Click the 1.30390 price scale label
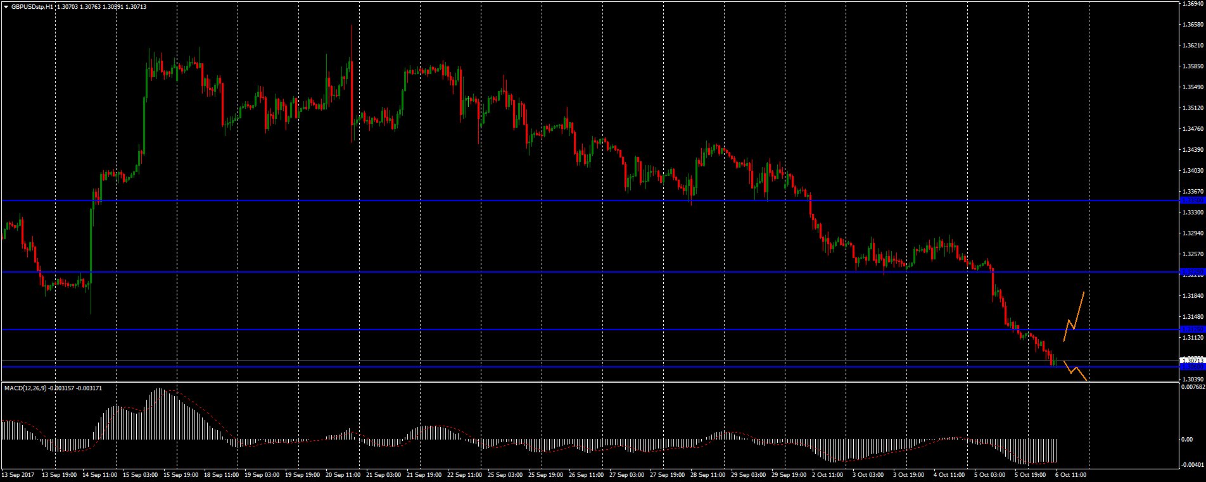1206x482 pixels. (1194, 379)
